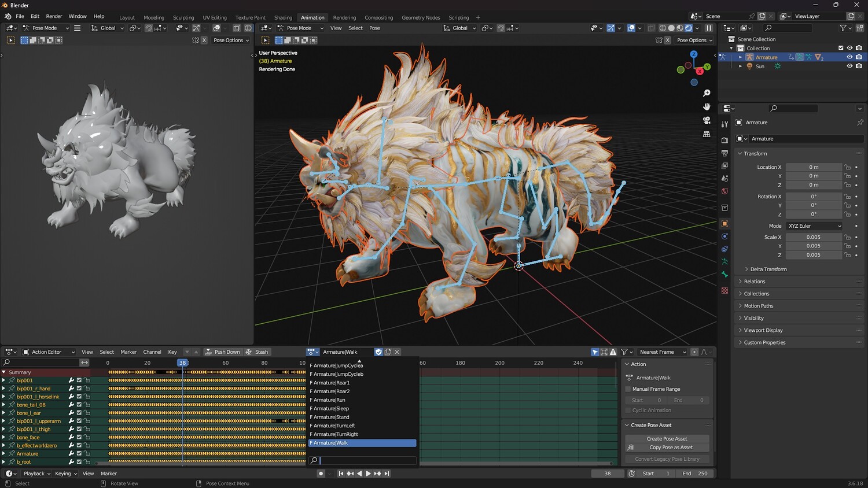Hide the Sun object in viewport
Image resolution: width=868 pixels, height=488 pixels.
click(x=849, y=66)
